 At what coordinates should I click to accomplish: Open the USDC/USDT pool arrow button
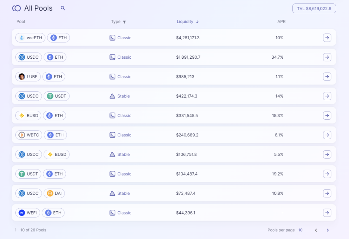tap(327, 96)
